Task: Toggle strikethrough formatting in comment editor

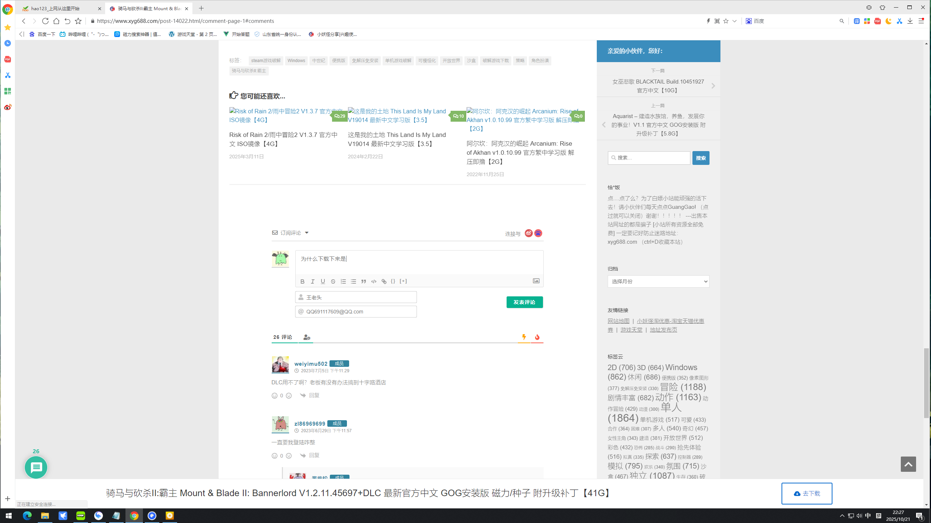Action: (333, 281)
